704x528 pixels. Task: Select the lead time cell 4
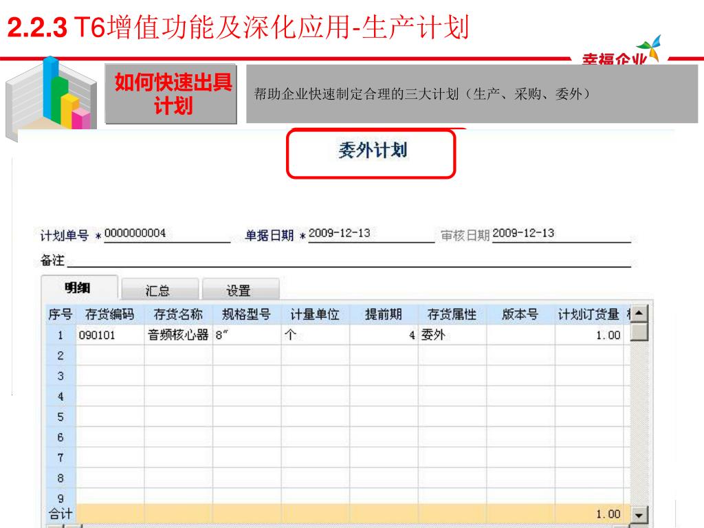click(x=384, y=335)
